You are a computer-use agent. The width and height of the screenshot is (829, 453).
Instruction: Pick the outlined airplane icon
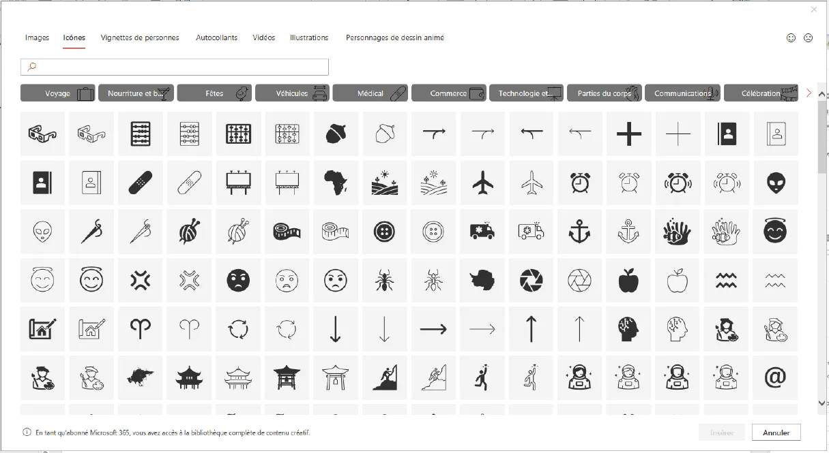point(531,183)
